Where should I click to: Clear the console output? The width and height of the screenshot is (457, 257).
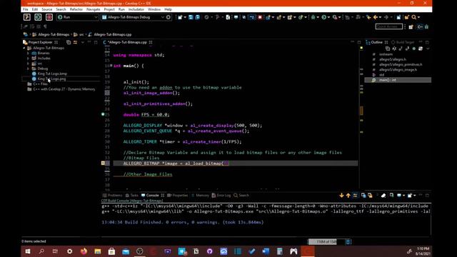(383, 196)
